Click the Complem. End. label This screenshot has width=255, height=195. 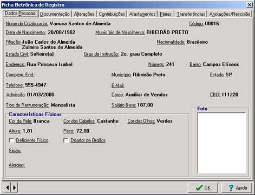21,75
